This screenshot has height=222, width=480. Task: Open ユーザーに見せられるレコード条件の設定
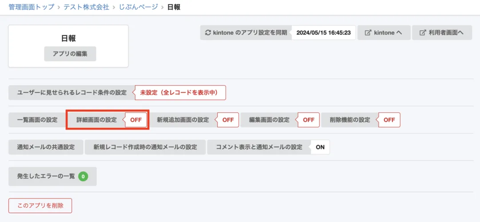[x=72, y=93]
